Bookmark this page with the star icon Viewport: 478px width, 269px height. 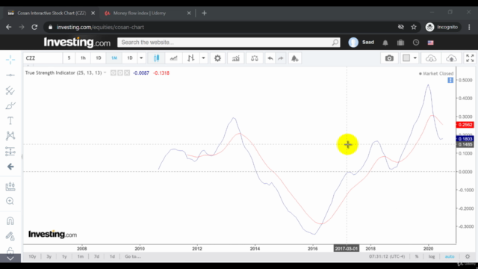click(414, 27)
